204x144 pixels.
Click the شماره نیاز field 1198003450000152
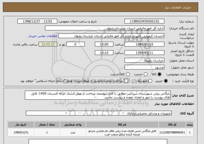coord(144,21)
